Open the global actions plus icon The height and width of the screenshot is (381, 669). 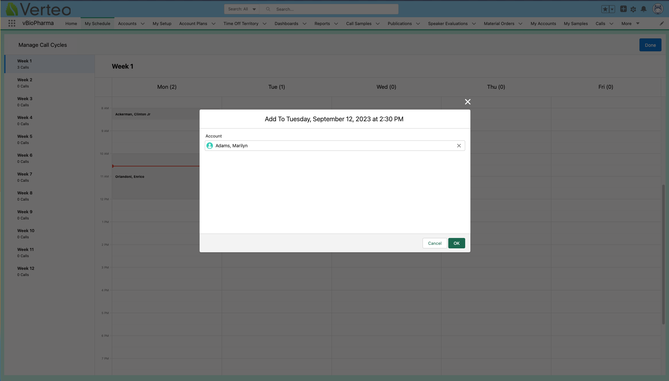623,9
